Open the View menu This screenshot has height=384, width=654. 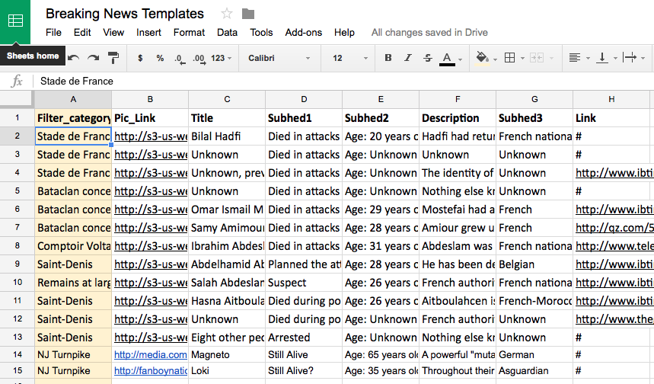coord(113,33)
